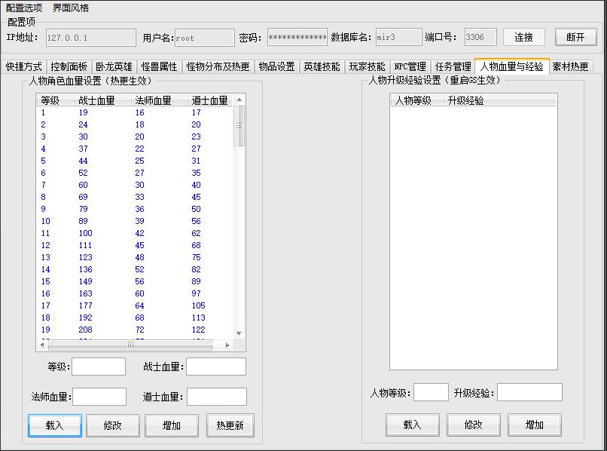Open the 界面风格 menu

(x=71, y=8)
